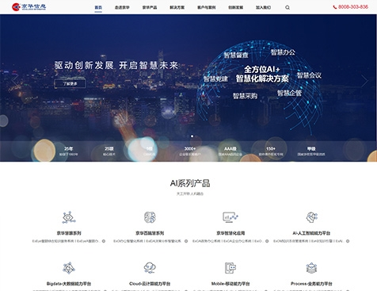377x291 pixels.
Task: Expand more under AI-人工智能能力平台 description
Action: pyautogui.click(x=348, y=241)
